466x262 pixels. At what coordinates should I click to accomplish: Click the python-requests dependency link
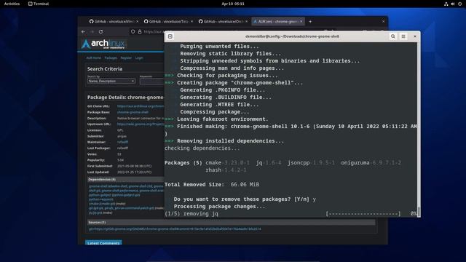101,199
